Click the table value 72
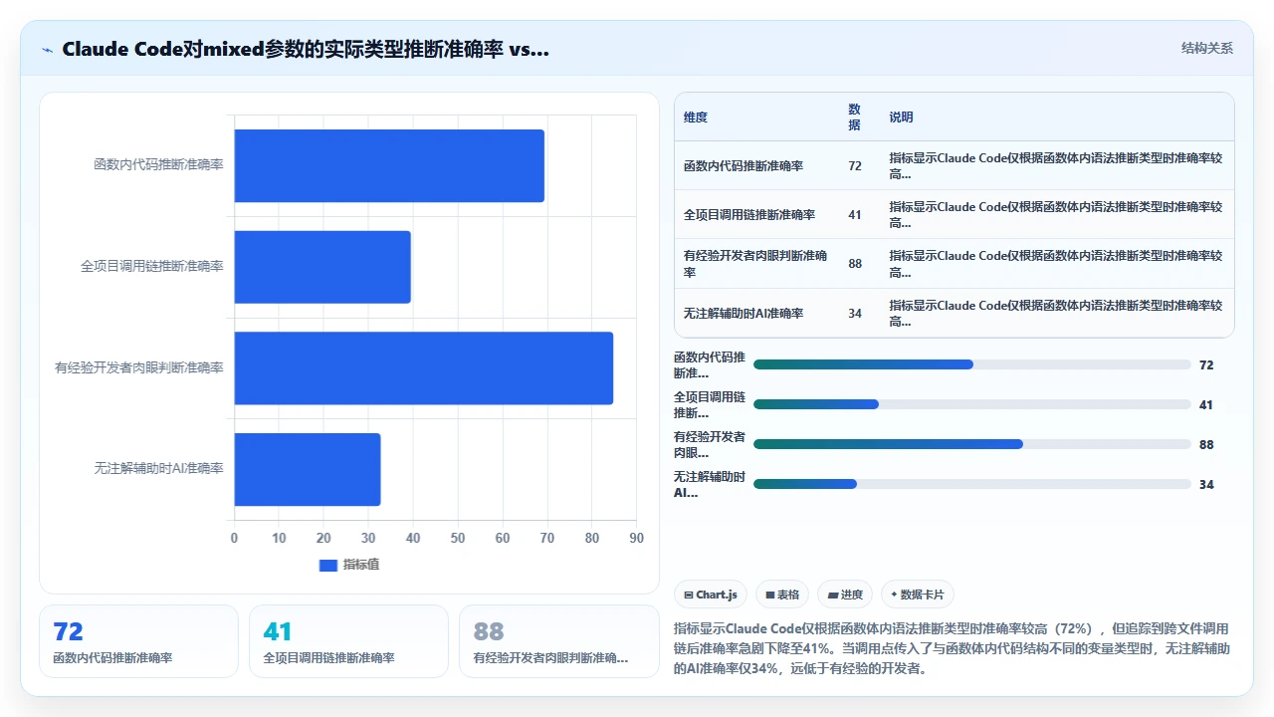 (855, 166)
